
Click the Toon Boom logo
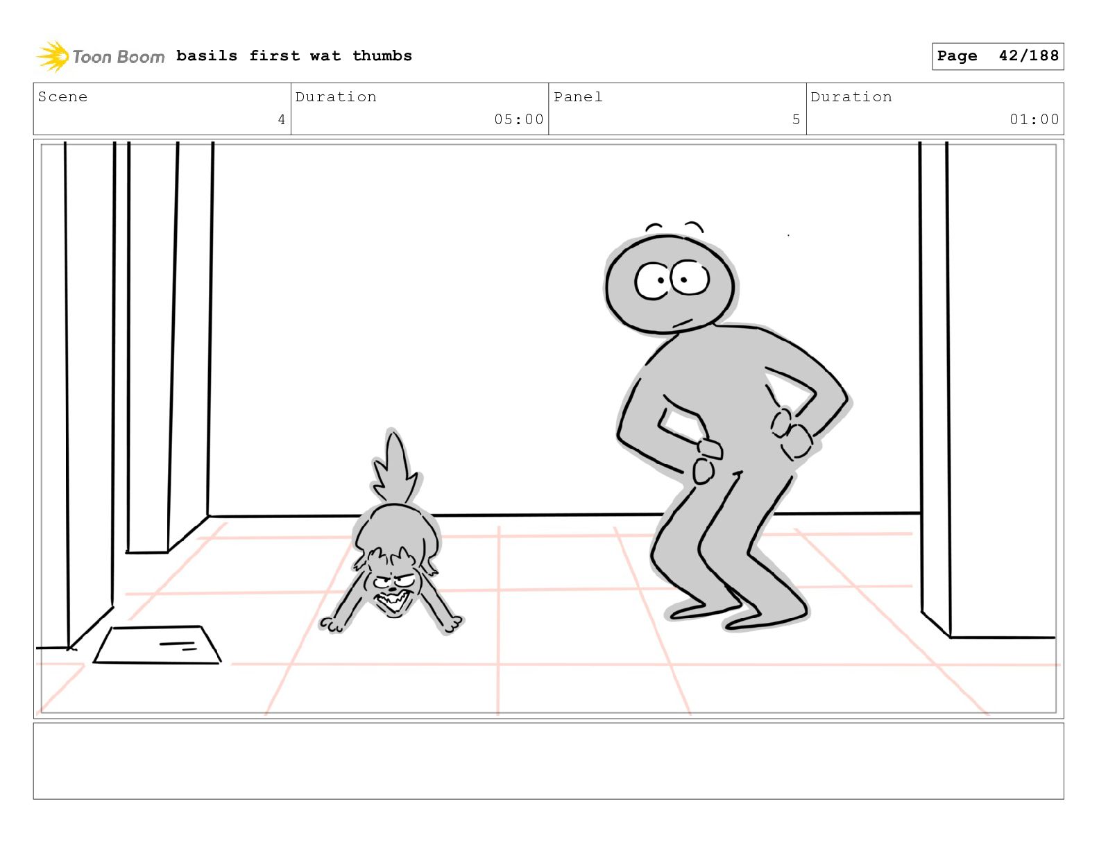[101, 56]
